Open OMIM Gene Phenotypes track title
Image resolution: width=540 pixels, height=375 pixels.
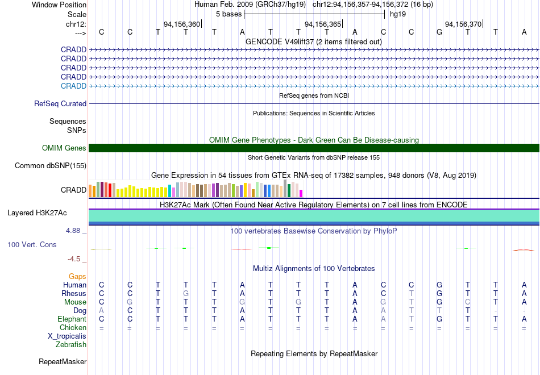point(314,140)
